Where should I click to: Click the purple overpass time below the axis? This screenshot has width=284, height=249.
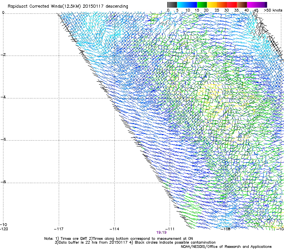click(161, 233)
